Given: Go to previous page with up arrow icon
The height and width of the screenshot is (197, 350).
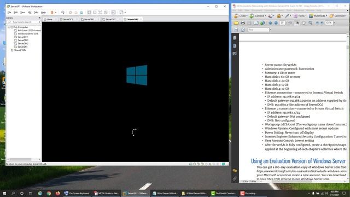Looking at the screenshot, I should pyautogui.click(x=270, y=23).
